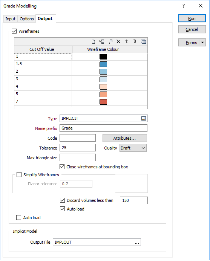Select cut off value cell 1

point(43,56)
